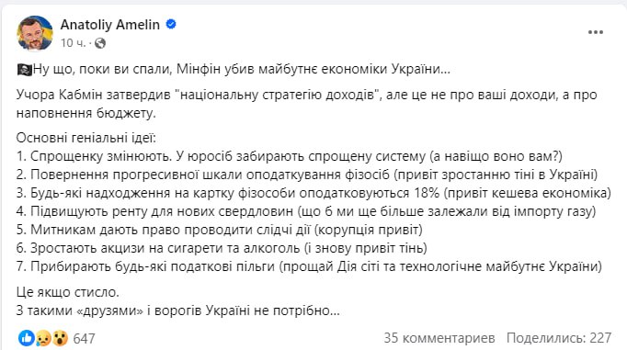Open the 35 комментариев comments link
This screenshot has height=350, width=627.
(x=439, y=338)
